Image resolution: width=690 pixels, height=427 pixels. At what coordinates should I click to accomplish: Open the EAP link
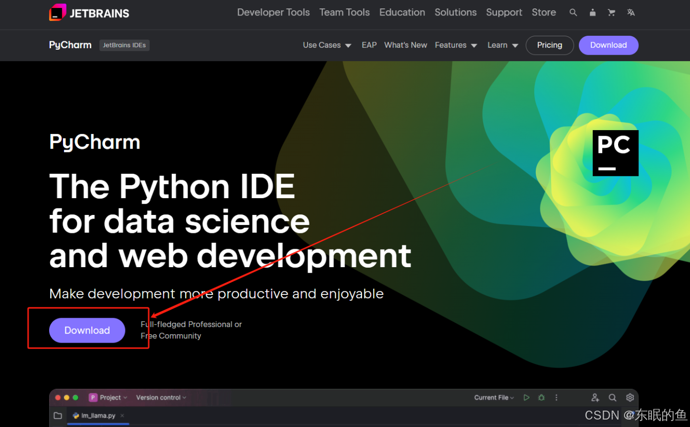[369, 45]
